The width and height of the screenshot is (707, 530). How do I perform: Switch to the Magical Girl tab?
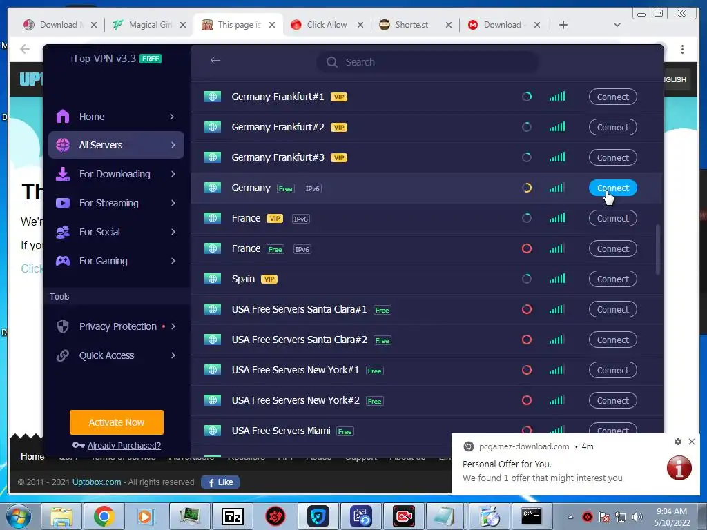149,25
